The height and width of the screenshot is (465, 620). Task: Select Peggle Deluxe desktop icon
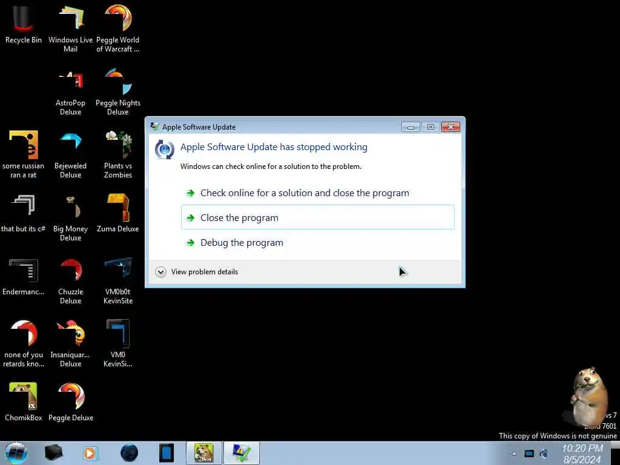tap(71, 401)
